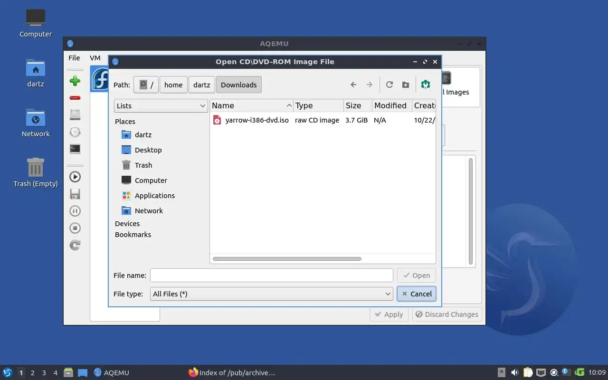
Task: Sort by the Type column header
Action: [x=318, y=105]
